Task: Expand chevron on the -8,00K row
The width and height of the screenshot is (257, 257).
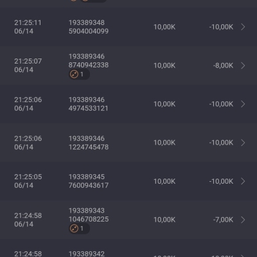Action: (243, 66)
